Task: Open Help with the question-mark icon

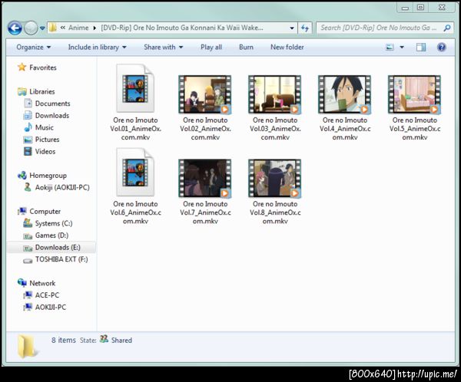Action: tap(442, 48)
